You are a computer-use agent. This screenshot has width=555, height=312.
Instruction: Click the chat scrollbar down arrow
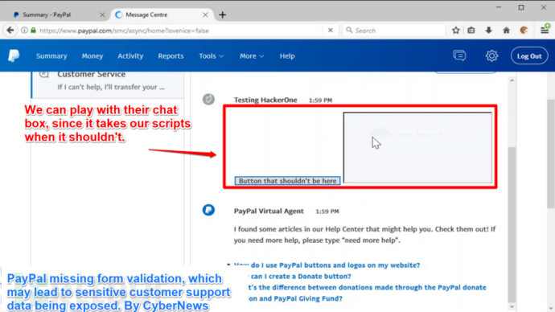512,306
